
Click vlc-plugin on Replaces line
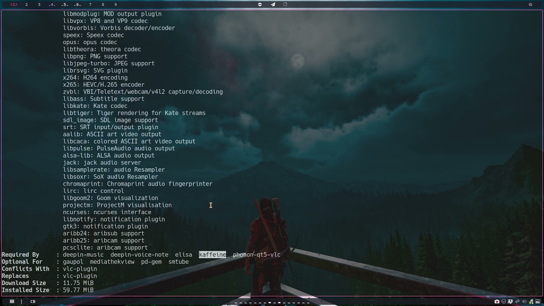click(x=80, y=276)
